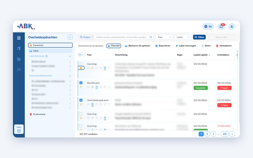The width and height of the screenshot is (253, 158).
Task: Toggle the select-all checkbox in table header
Action: 80,55
